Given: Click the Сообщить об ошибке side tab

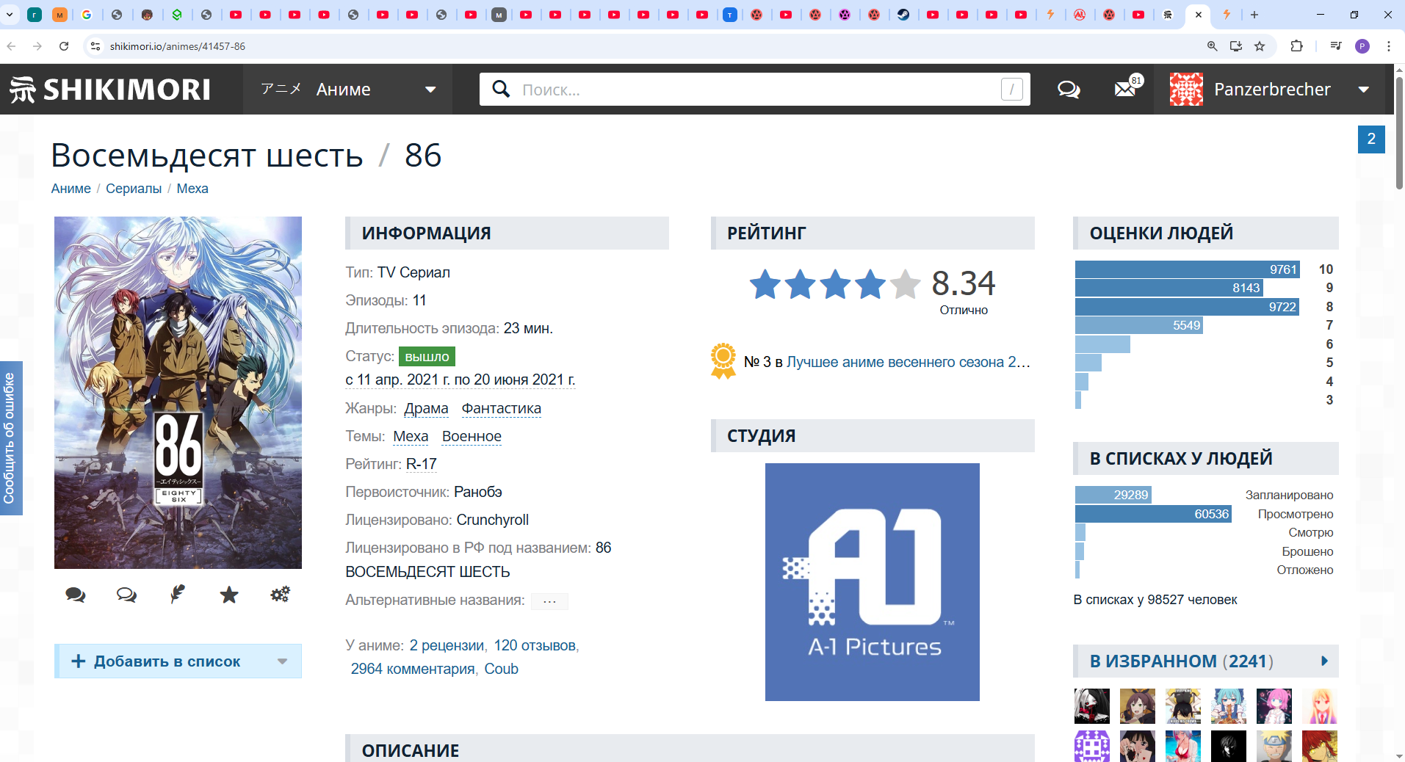Looking at the screenshot, I should coord(10,438).
